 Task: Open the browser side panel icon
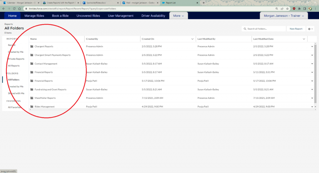(x=305, y=9)
